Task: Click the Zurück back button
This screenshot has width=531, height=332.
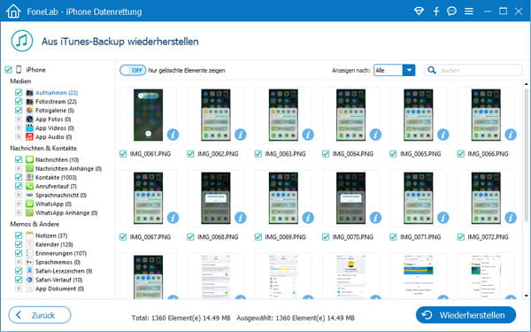Action: coord(40,315)
